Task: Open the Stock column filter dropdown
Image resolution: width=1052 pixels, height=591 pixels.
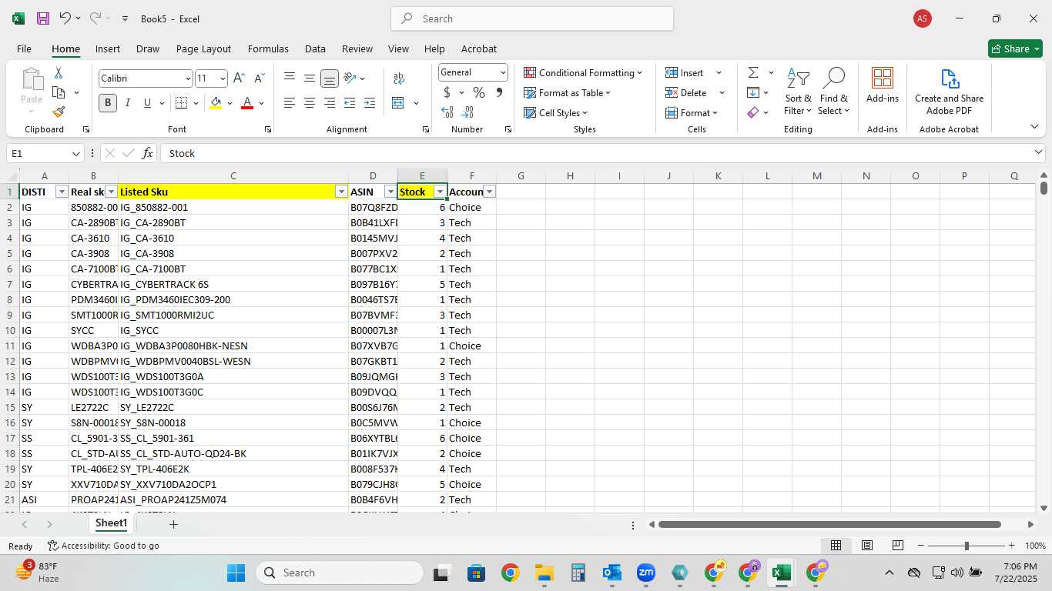Action: click(x=440, y=192)
